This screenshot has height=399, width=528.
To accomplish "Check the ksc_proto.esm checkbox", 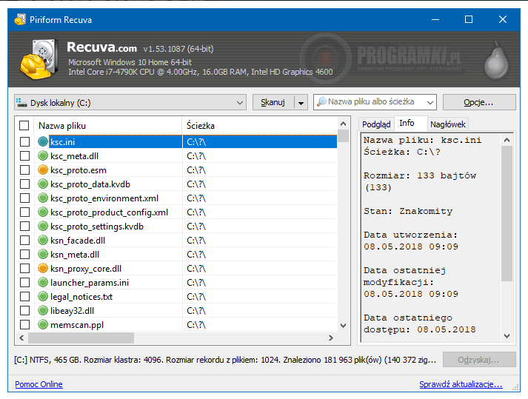I will 24,170.
